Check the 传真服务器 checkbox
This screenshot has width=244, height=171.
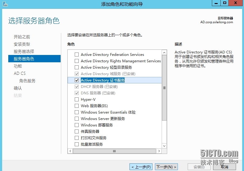click(77, 131)
